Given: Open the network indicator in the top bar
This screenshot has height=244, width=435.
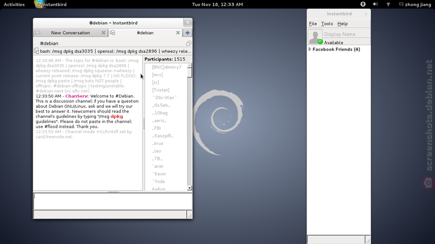Looking at the screenshot, I should pos(388,4).
